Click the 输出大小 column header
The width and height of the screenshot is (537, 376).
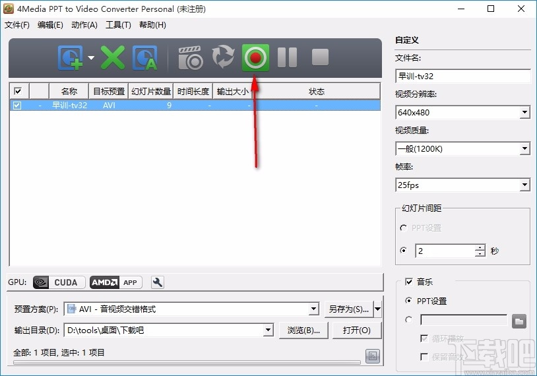pos(232,92)
